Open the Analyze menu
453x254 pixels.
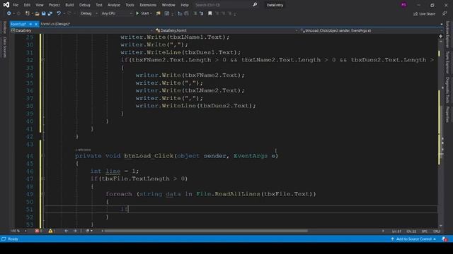pyautogui.click(x=113, y=5)
